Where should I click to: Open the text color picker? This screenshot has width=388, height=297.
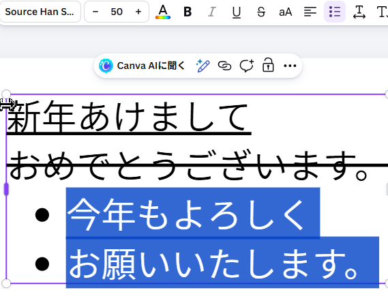tap(163, 12)
